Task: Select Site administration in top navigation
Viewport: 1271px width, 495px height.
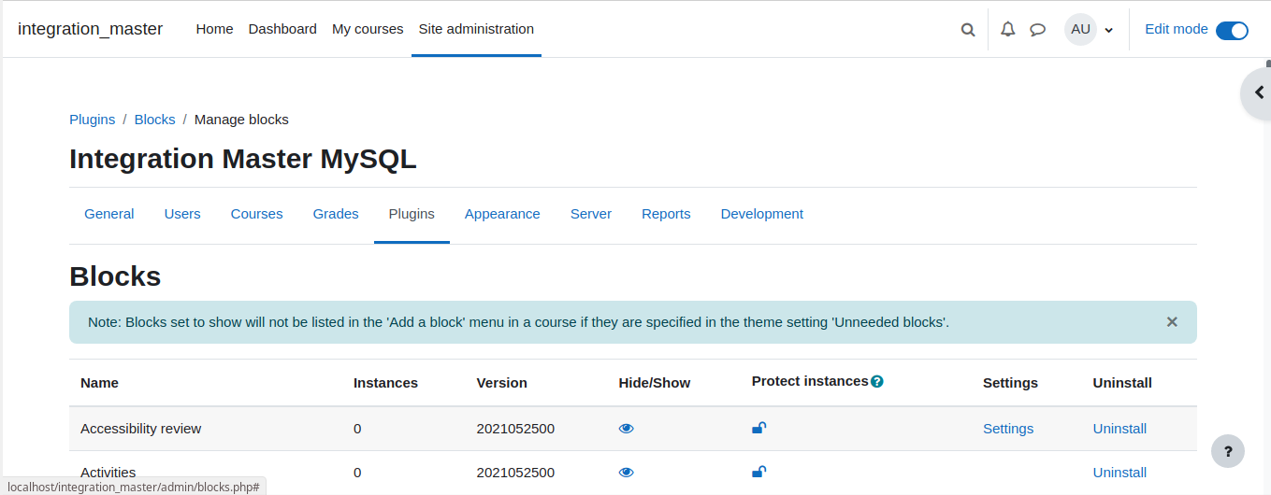Action: [x=476, y=29]
